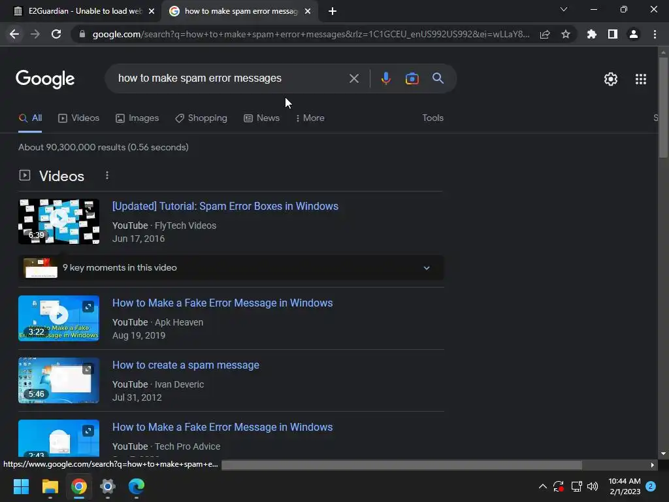Screen dimensions: 669x502
Task: Open the notification count badge
Action: pyautogui.click(x=651, y=486)
